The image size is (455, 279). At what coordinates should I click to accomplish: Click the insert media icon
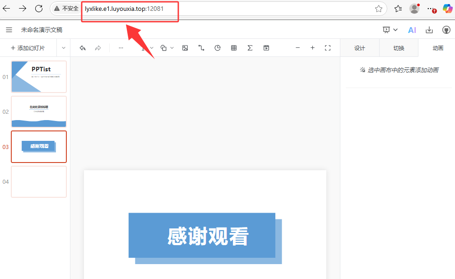click(x=266, y=47)
